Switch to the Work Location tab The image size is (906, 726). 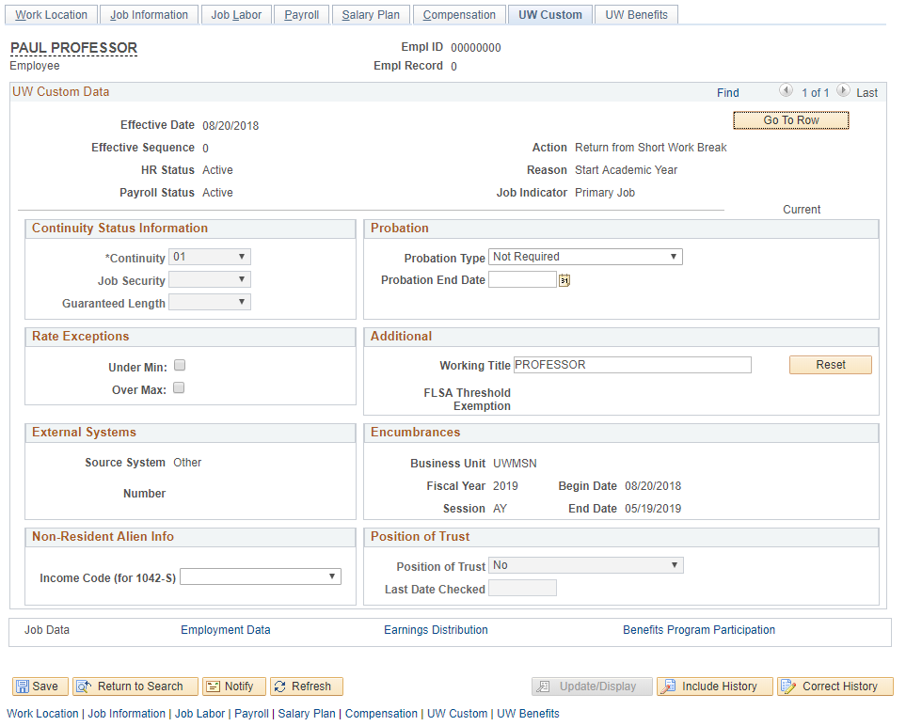tap(52, 14)
